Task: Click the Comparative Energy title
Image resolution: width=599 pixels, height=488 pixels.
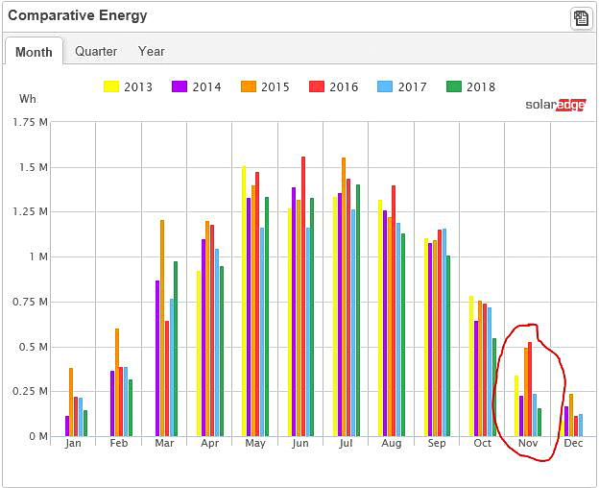Action: 78,15
